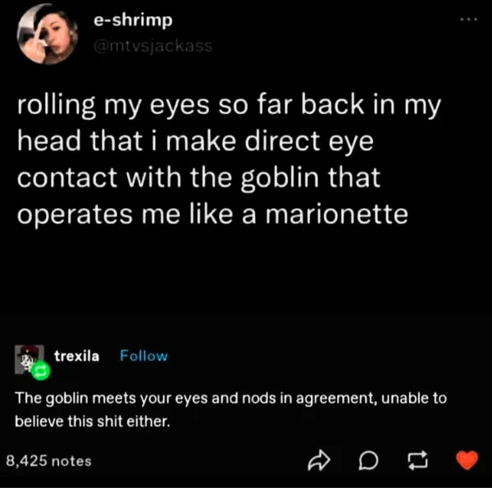Open the three-dot post options menu

tap(469, 20)
